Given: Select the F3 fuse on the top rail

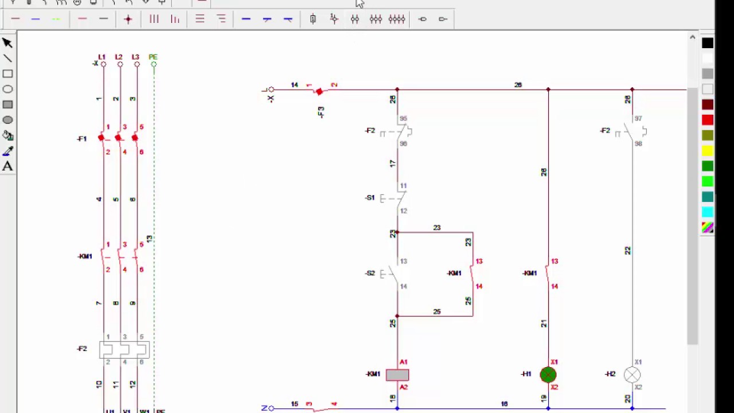Looking at the screenshot, I should [x=319, y=91].
